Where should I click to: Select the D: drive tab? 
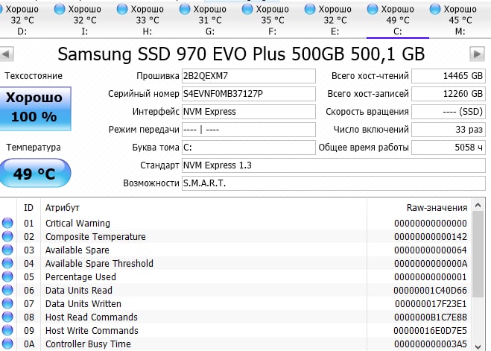click(x=22, y=20)
